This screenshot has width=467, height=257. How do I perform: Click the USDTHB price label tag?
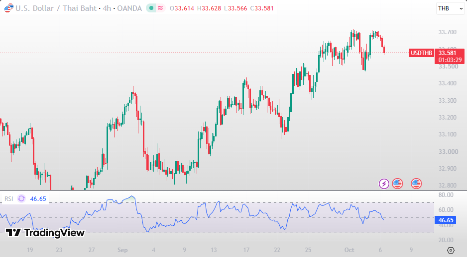pyautogui.click(x=421, y=53)
